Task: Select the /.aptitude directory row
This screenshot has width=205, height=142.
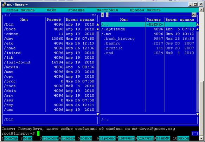Action: (149, 29)
